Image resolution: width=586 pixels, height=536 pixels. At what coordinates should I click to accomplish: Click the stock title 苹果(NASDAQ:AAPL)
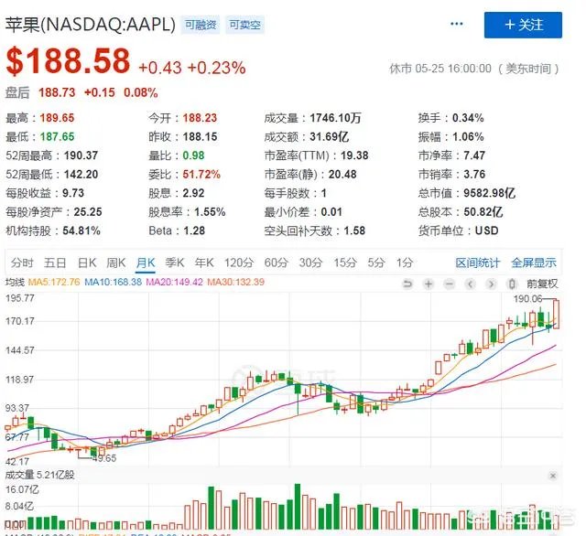click(x=91, y=25)
